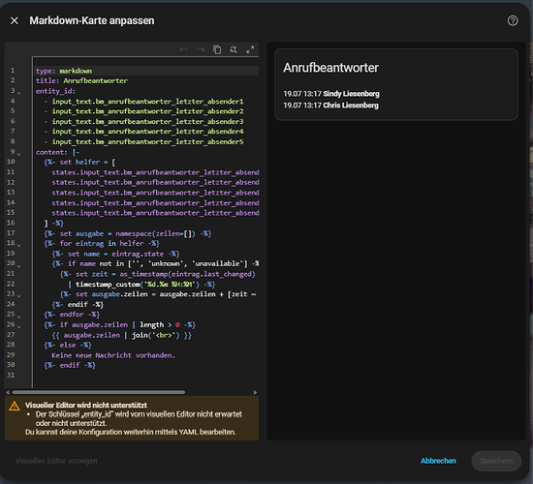Image resolution: width=533 pixels, height=484 pixels.
Task: Click Visuellen Editor anzeigen
Action: pos(56,461)
